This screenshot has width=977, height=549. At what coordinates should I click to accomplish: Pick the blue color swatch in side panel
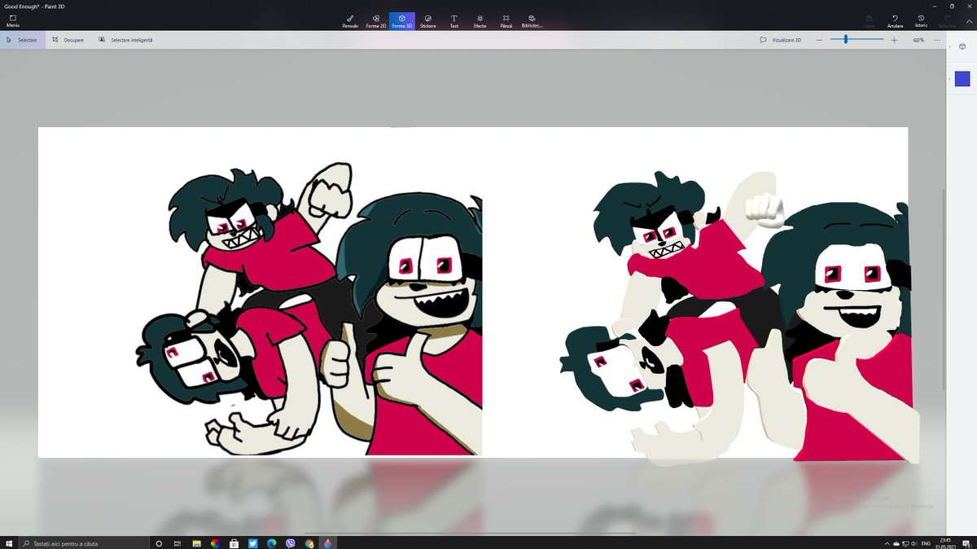(962, 79)
